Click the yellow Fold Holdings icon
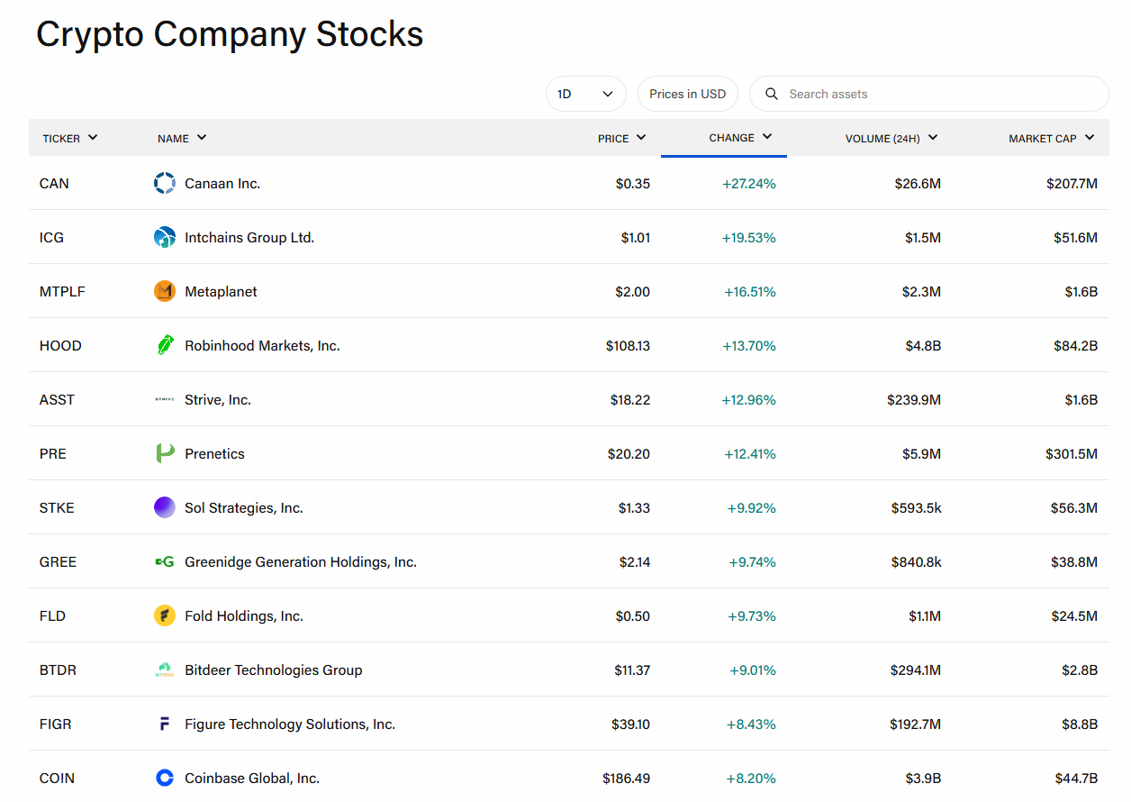1131x802 pixels. 165,616
